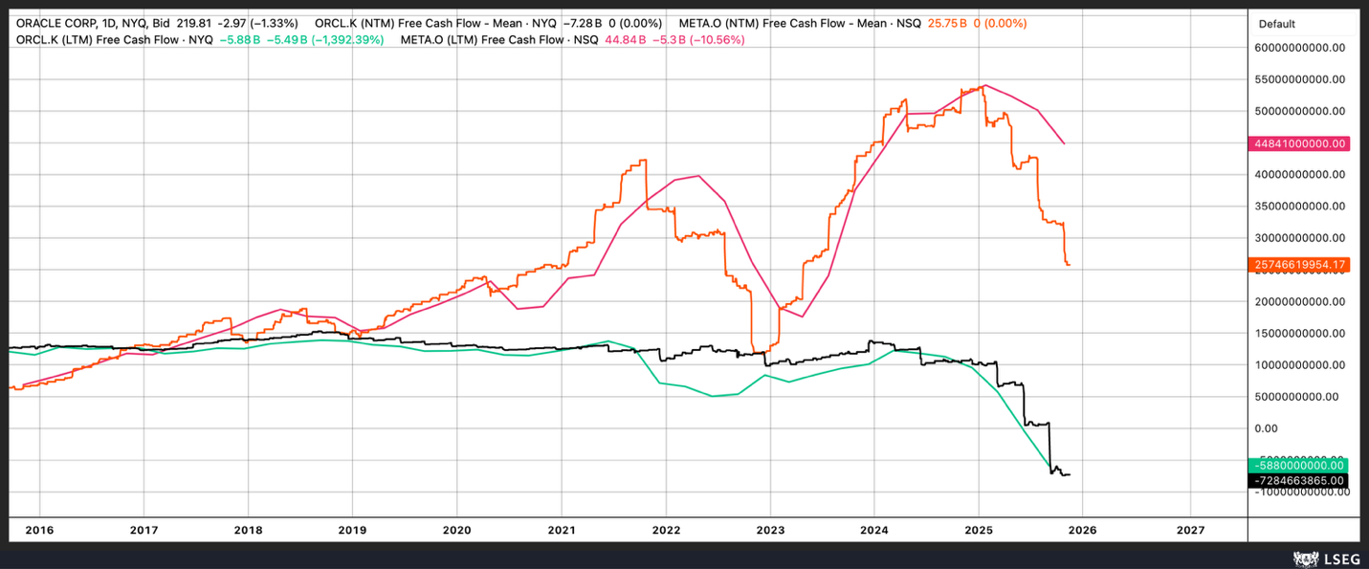Image resolution: width=1369 pixels, height=569 pixels.
Task: Click the orange 25746619954.17 value tag
Action: click(x=1297, y=264)
